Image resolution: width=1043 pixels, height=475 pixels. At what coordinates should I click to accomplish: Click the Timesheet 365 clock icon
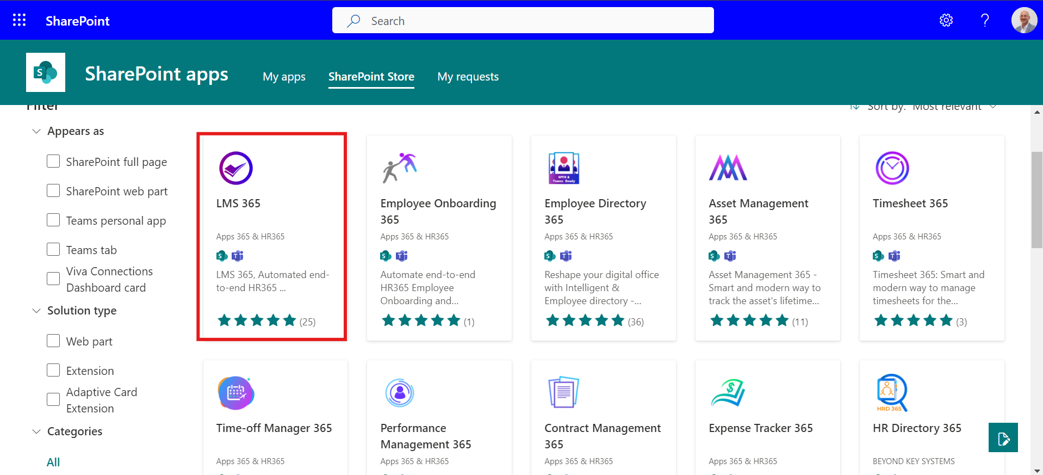(892, 168)
